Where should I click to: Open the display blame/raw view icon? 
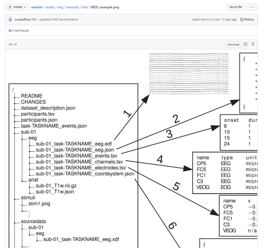[x=246, y=44]
